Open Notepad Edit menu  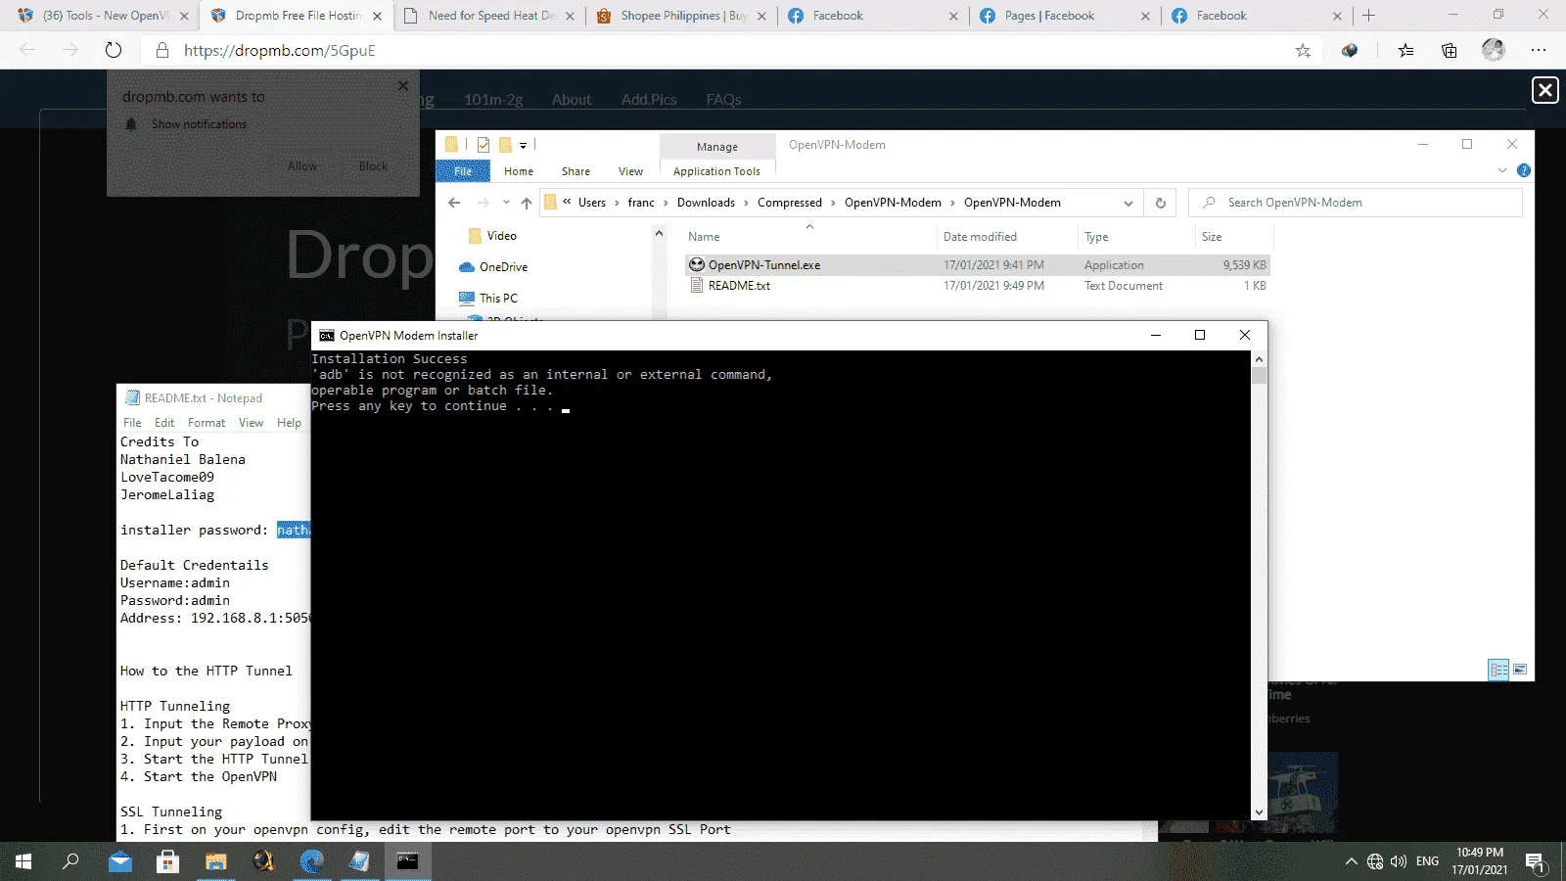164,423
